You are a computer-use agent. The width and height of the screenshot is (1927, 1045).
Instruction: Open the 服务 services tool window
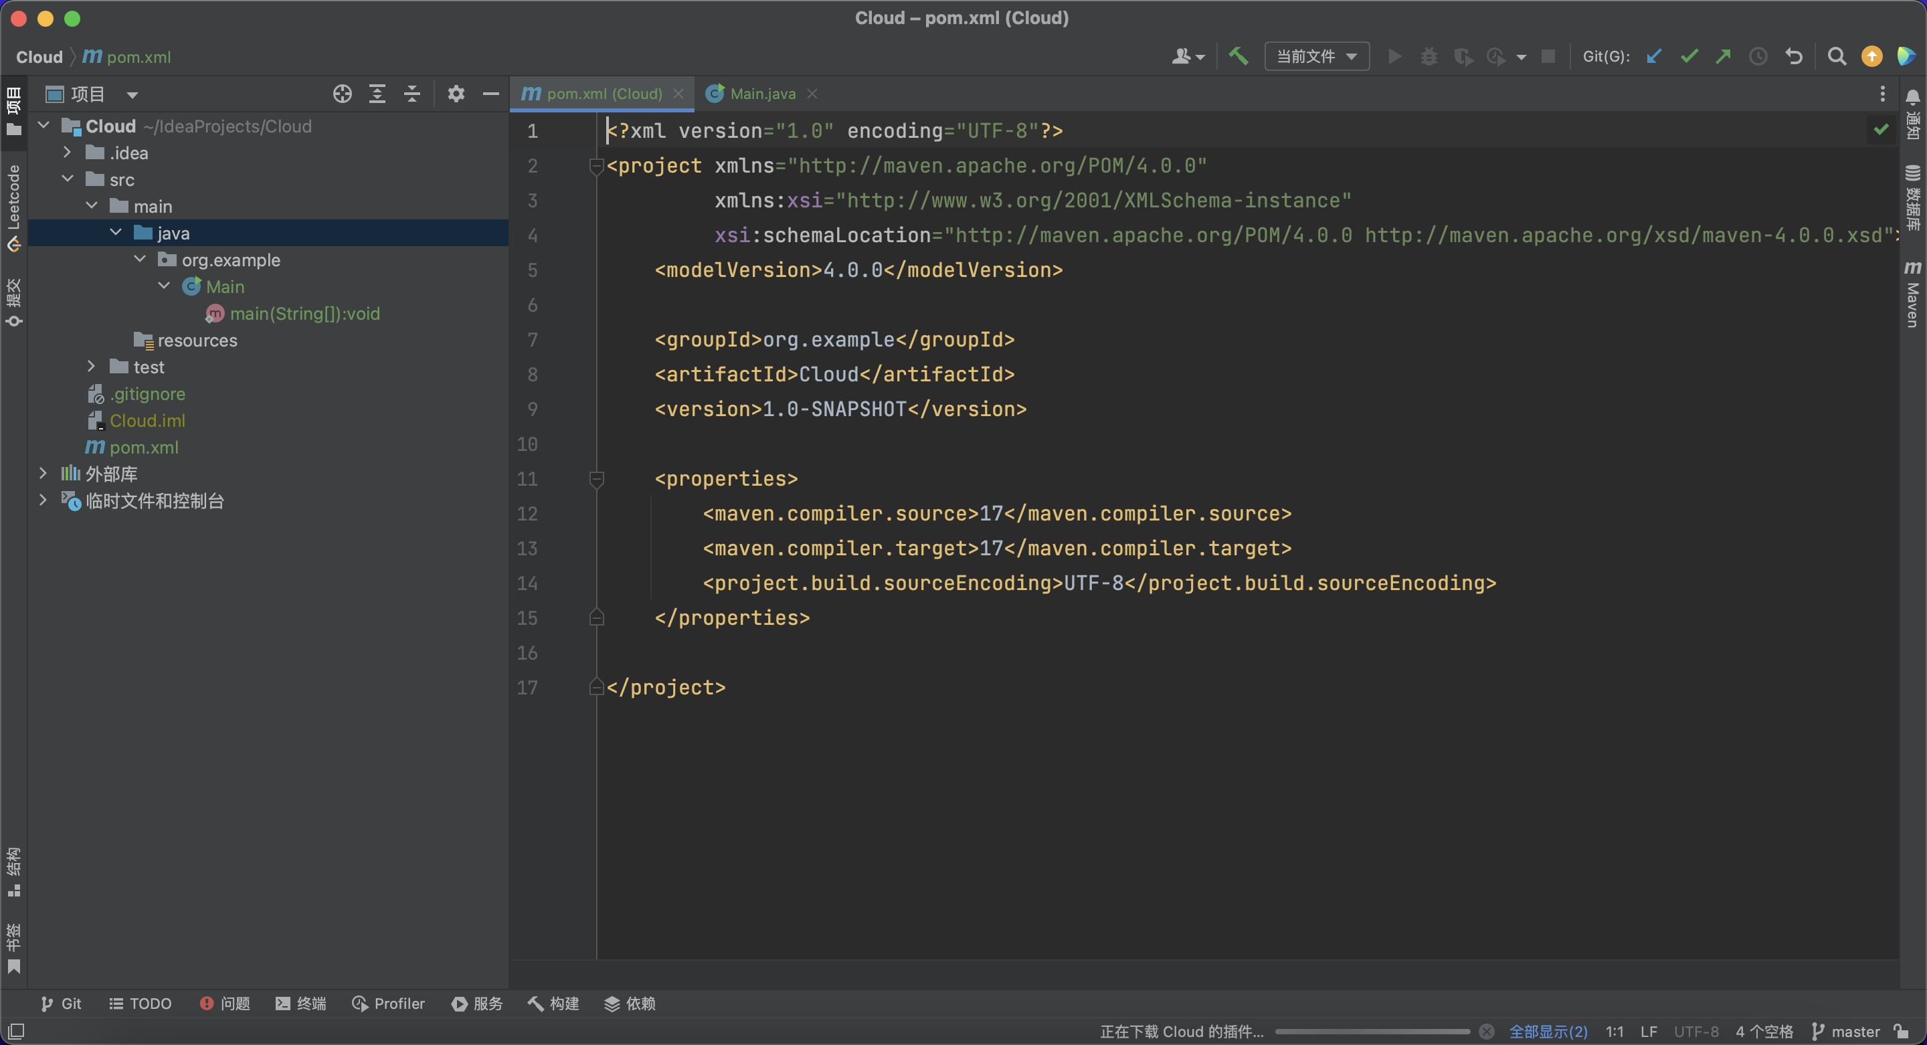tap(477, 1003)
